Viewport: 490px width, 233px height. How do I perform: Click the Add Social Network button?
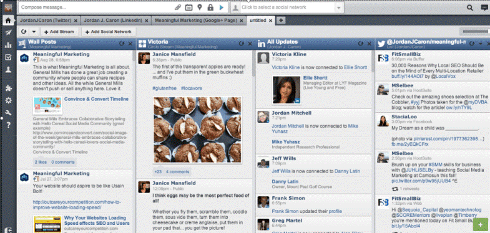pos(109,32)
